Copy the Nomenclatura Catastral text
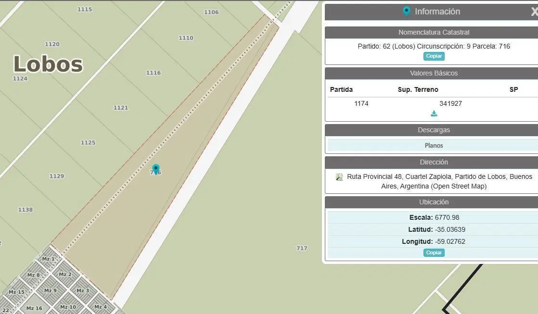538x314 pixels. 434,56
